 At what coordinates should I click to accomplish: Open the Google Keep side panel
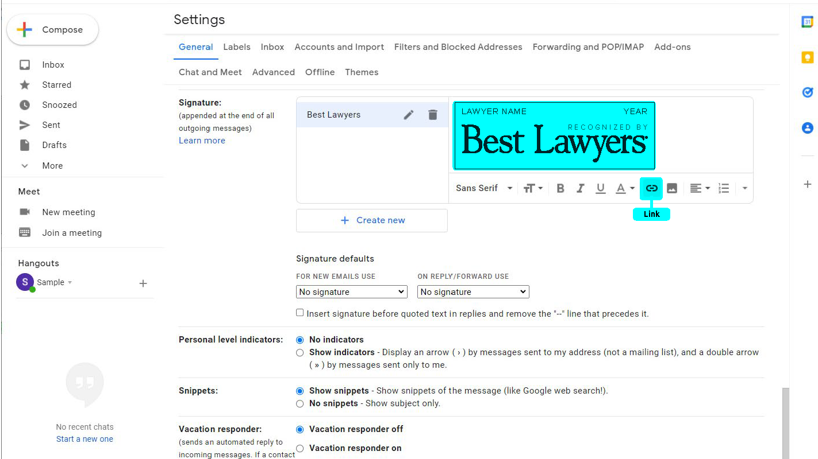[807, 57]
